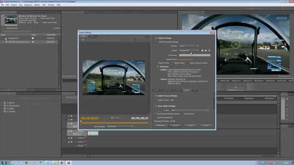Click the Adobe Premiere Pro taskbar icon
Image resolution: width=294 pixels, height=165 pixels.
pyautogui.click(x=68, y=163)
